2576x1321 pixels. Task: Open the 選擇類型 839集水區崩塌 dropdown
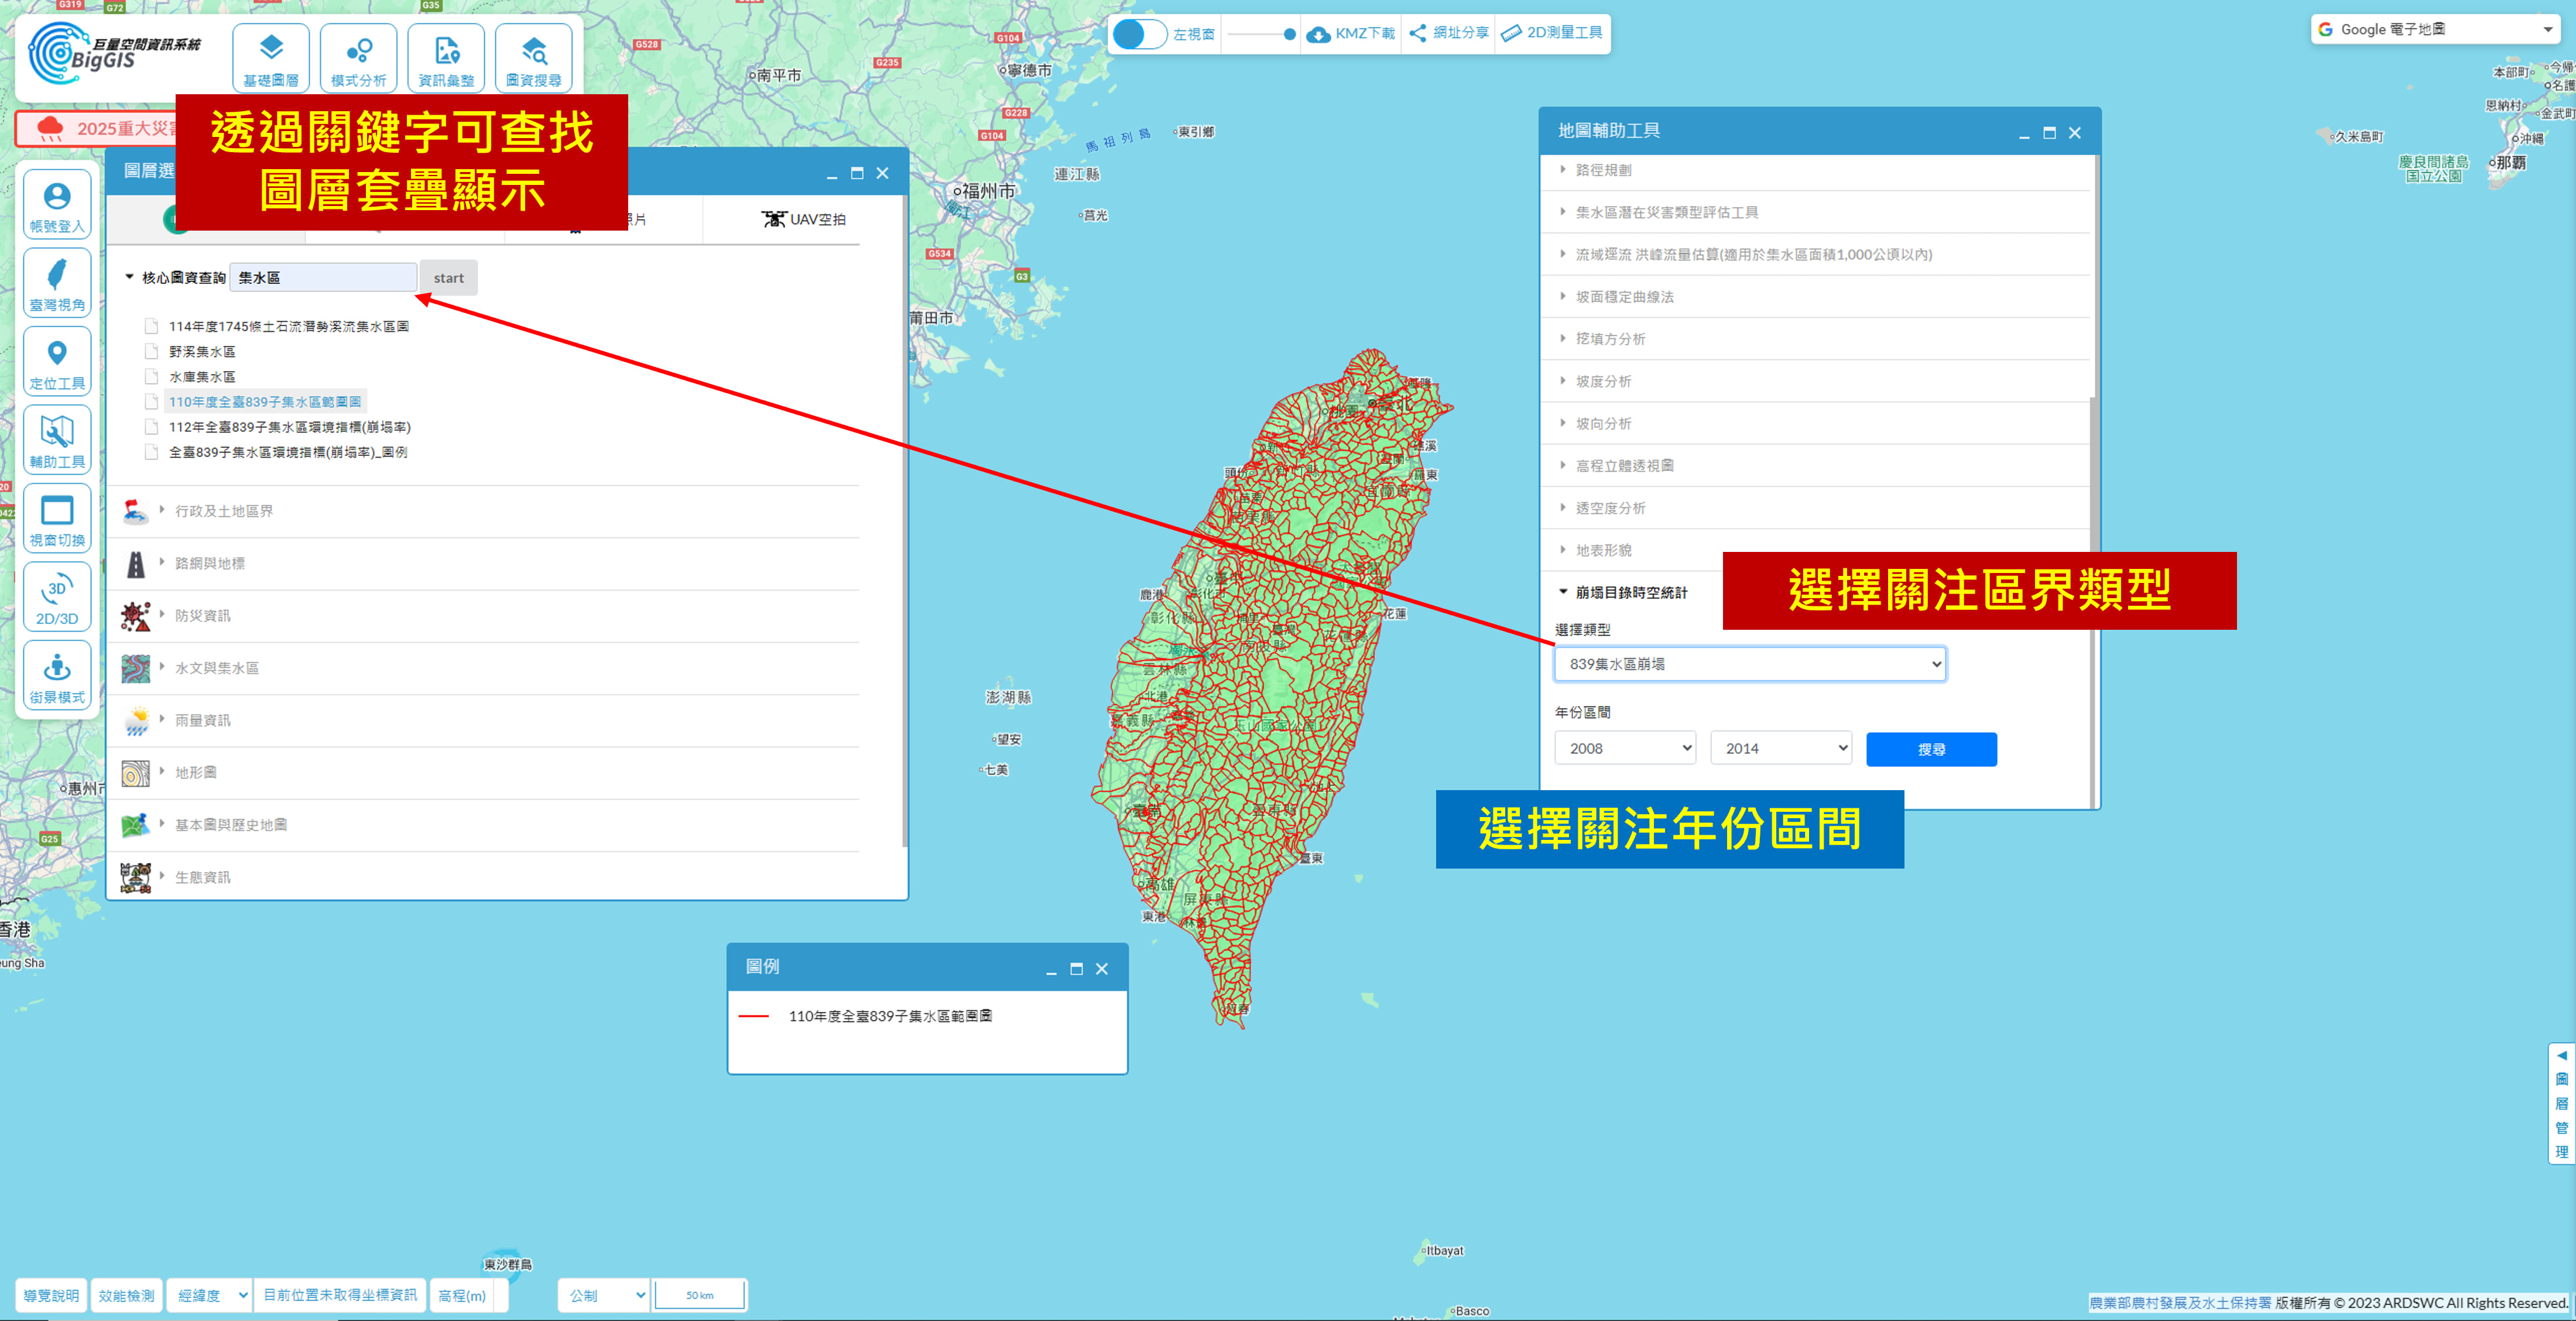coord(1749,664)
